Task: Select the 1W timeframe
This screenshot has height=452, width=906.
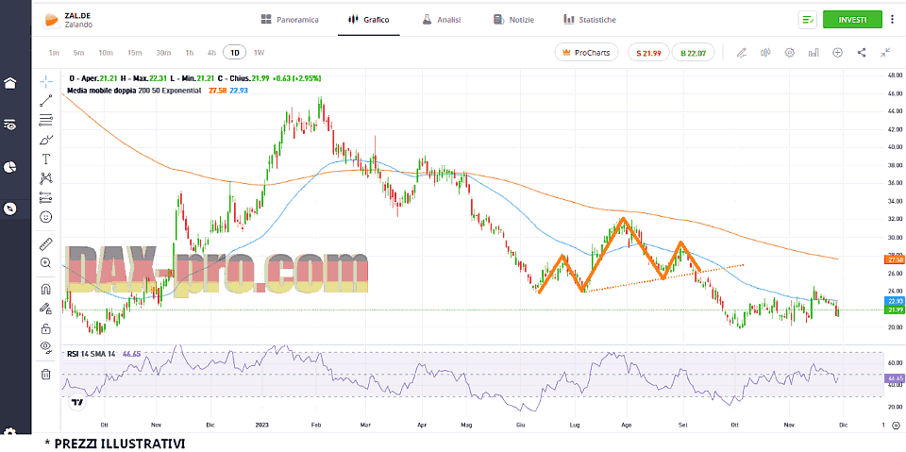Action: [259, 53]
